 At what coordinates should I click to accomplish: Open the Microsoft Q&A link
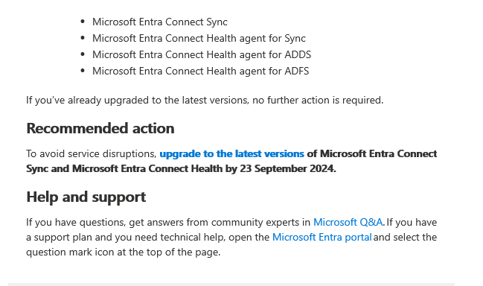point(348,222)
